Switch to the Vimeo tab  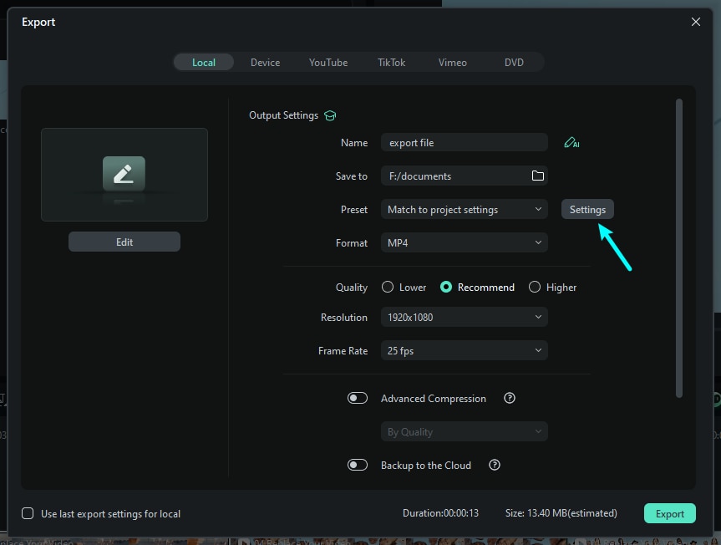tap(453, 63)
